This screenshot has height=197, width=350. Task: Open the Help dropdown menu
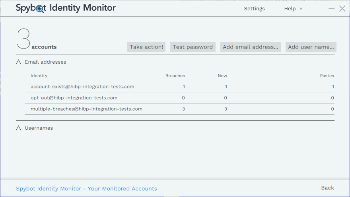coord(293,9)
